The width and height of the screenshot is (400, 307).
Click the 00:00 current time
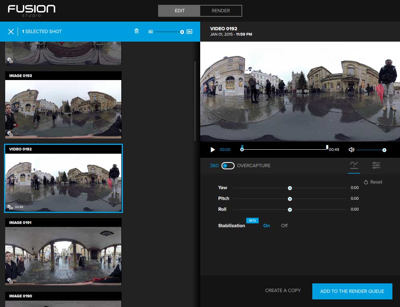click(225, 150)
